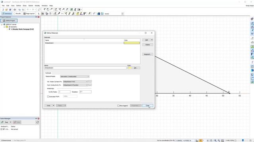Enable the Activation PWP checkbox

48,97
